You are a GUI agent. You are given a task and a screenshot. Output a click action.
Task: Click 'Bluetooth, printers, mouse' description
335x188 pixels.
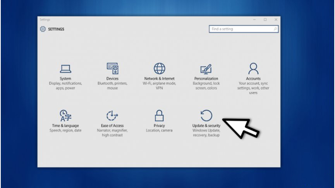pos(112,86)
